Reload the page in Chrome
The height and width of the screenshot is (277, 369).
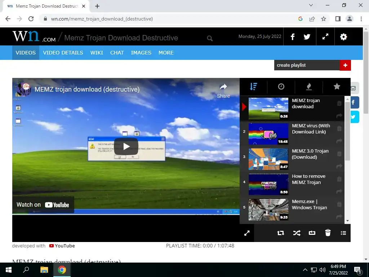31,19
